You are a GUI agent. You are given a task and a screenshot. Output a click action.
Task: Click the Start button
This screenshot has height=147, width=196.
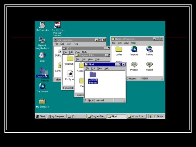click(41, 116)
